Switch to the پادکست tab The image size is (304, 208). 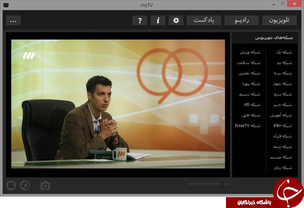204,20
